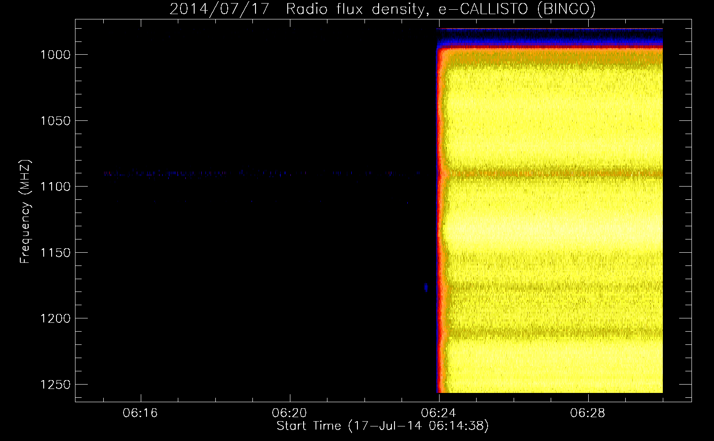The height and width of the screenshot is (441, 714).
Task: Click the 06:16 time tick label
Action: (140, 413)
